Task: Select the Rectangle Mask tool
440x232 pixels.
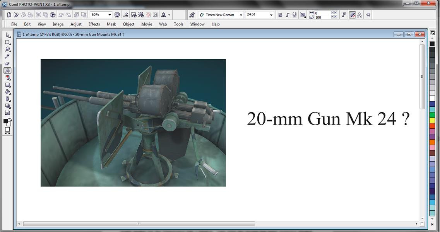Action: (7, 42)
